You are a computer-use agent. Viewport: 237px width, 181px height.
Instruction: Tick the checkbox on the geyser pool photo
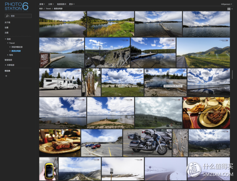click(x=147, y=71)
